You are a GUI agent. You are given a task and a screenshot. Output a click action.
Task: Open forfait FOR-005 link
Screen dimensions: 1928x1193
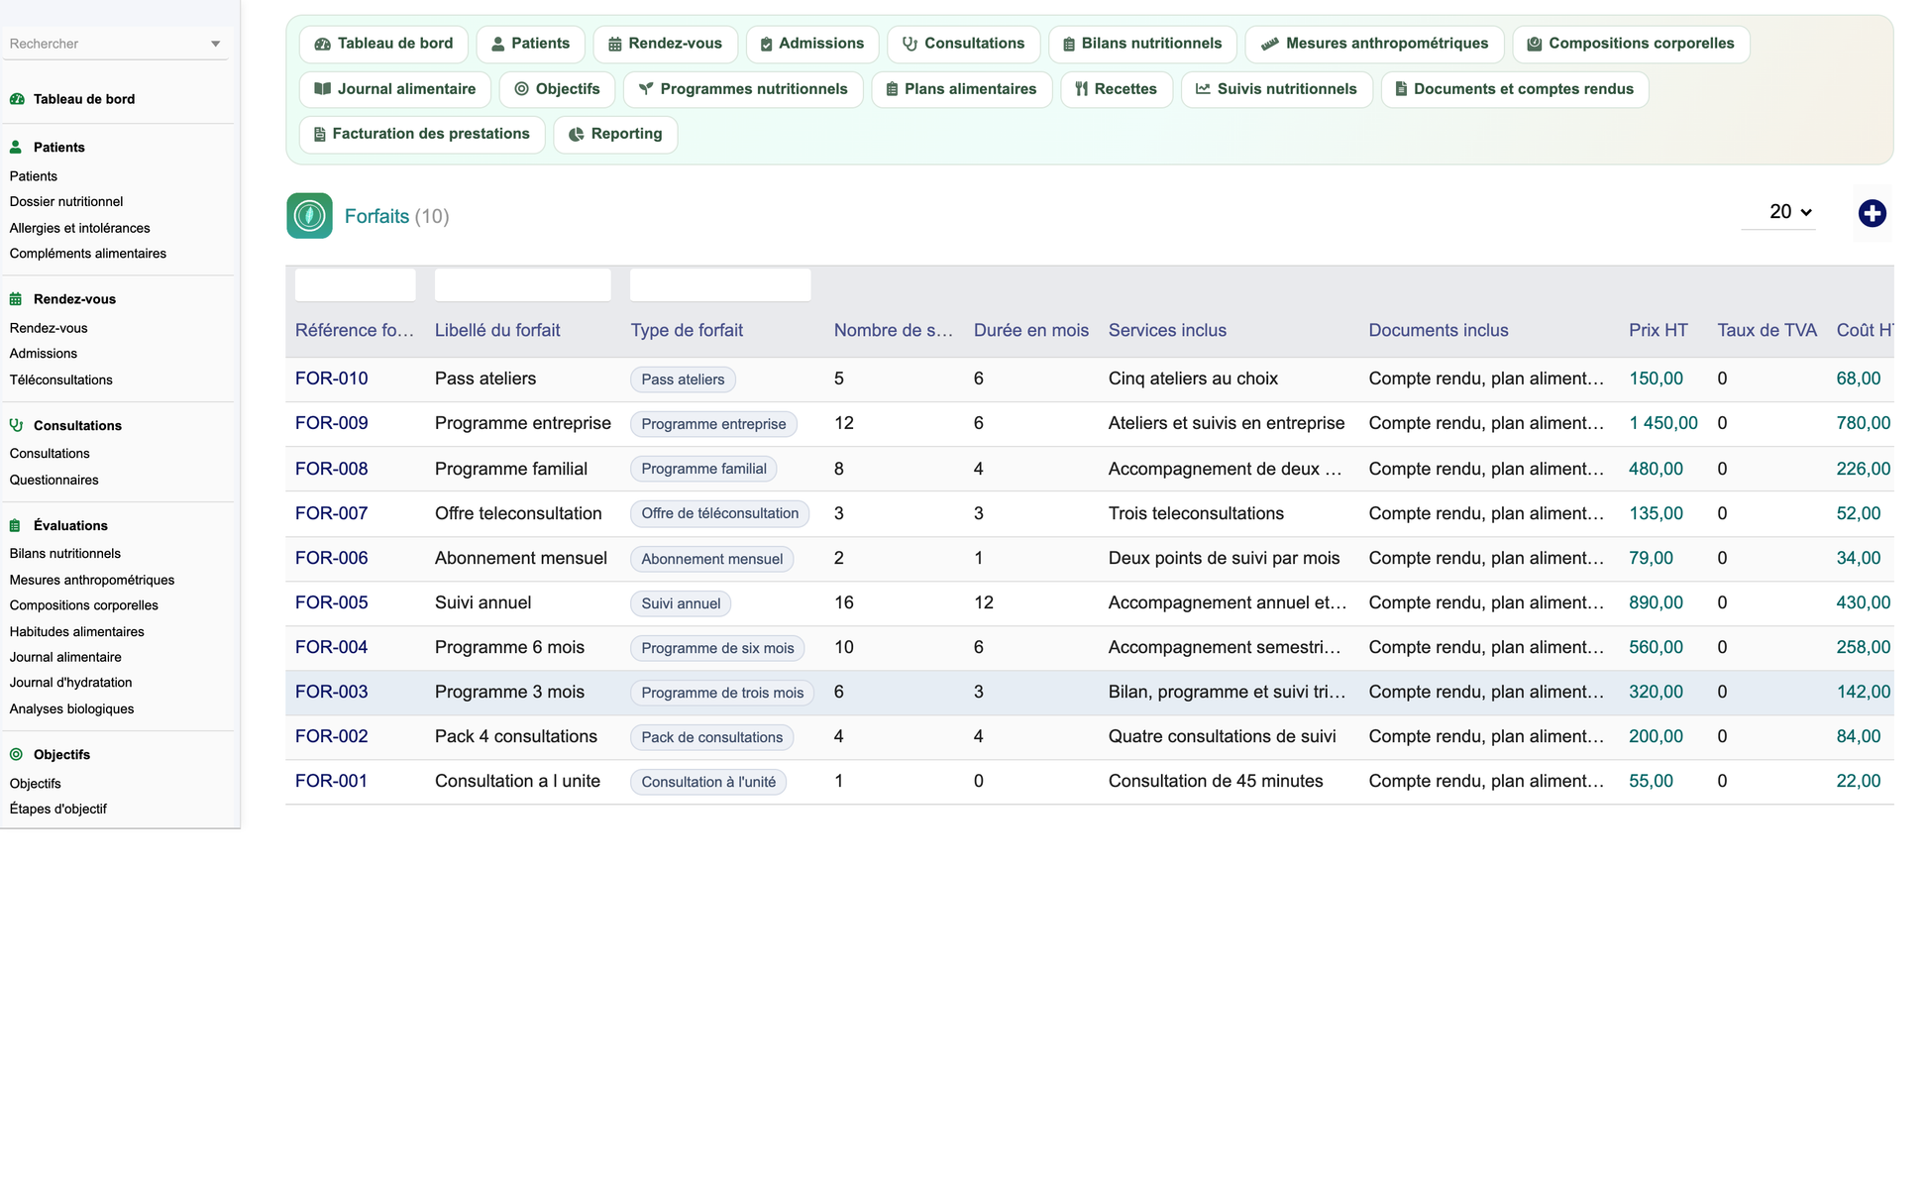tap(331, 602)
